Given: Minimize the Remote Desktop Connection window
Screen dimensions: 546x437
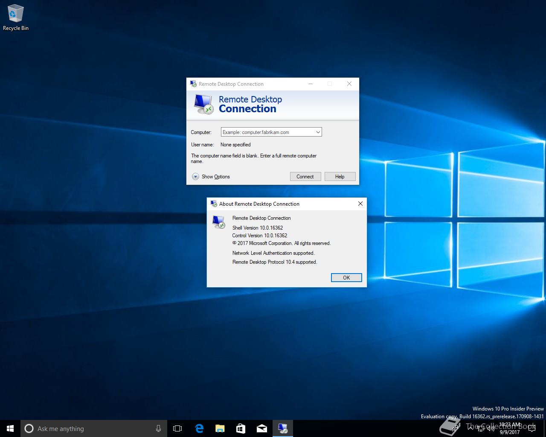Looking at the screenshot, I should (311, 84).
